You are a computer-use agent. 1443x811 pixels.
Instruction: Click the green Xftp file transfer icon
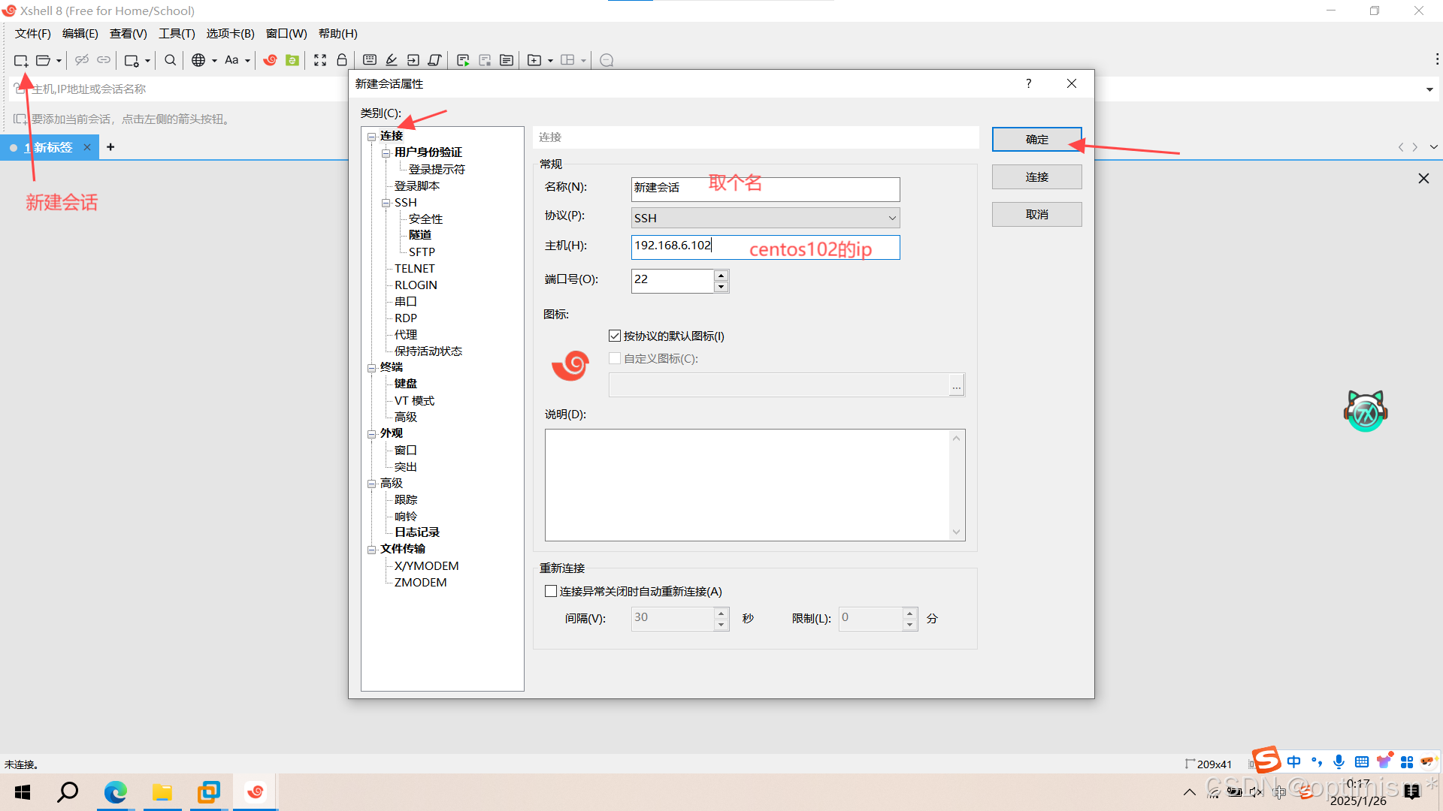coord(292,61)
